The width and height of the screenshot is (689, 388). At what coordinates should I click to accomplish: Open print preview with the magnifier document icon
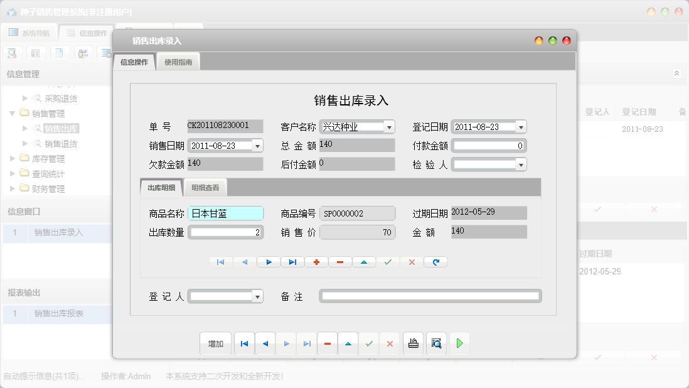pyautogui.click(x=436, y=343)
